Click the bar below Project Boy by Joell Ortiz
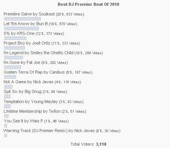 tap(14, 48)
